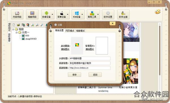
Task: Click 保存 button in settings dialog
Action: [x=74, y=75]
